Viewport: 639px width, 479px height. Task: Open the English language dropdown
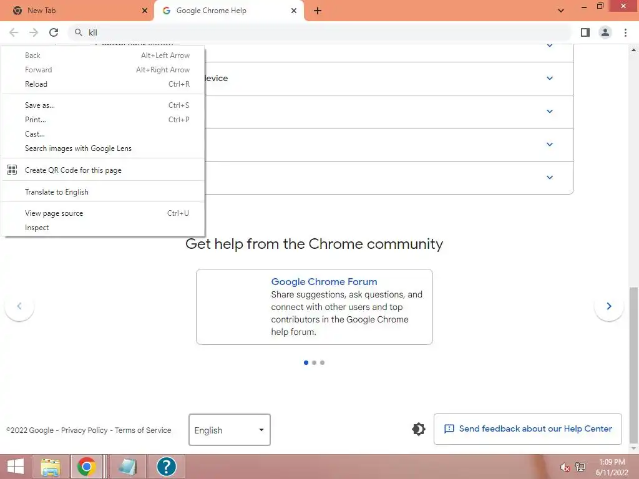click(x=230, y=430)
